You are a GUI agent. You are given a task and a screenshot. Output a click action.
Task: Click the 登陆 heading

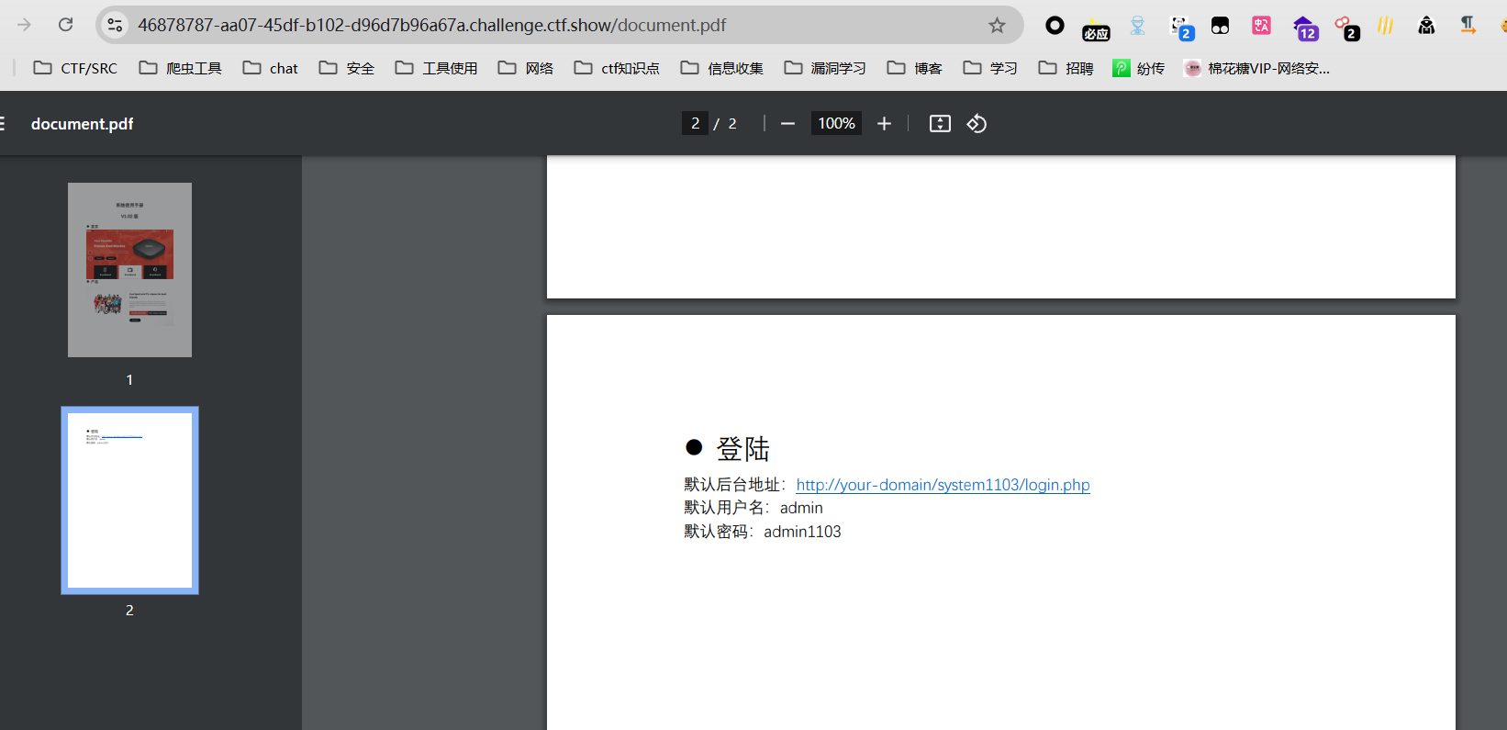(x=742, y=448)
